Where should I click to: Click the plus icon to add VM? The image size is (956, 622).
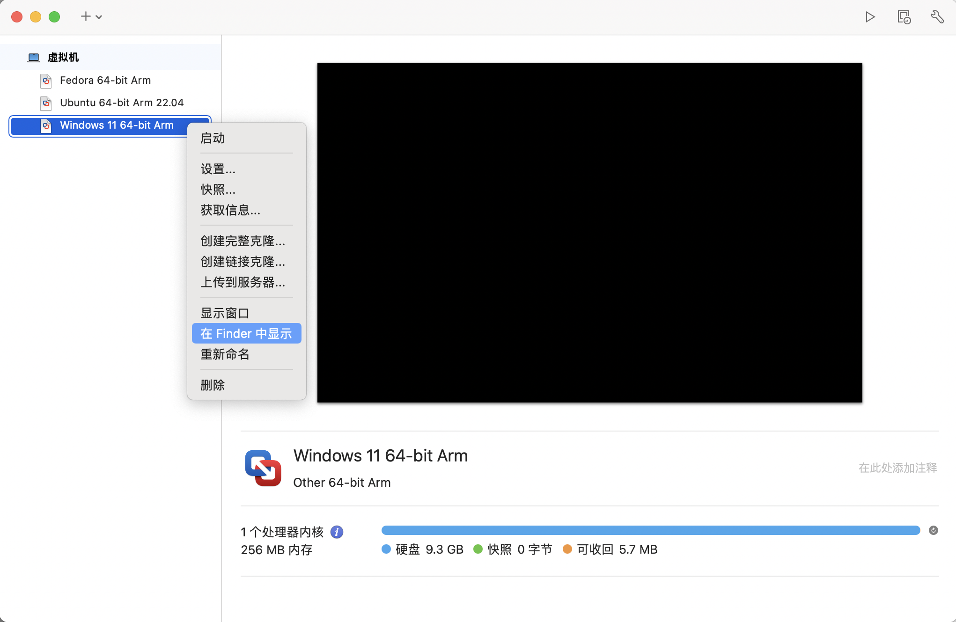[85, 17]
